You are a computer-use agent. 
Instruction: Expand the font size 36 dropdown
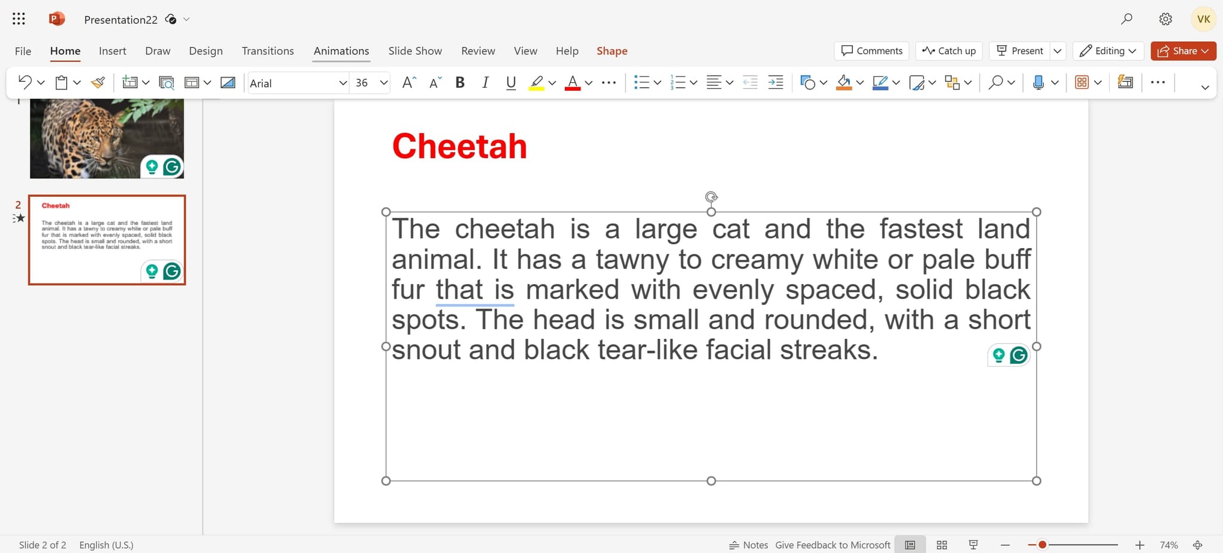pos(383,83)
